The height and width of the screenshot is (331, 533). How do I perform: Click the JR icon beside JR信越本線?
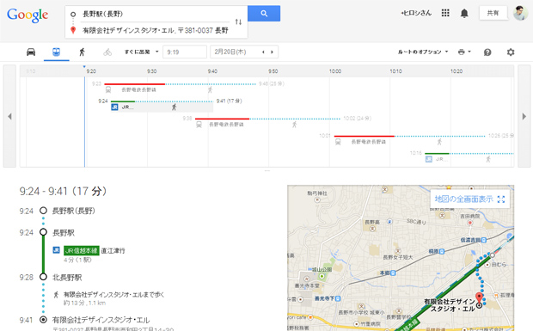pos(57,250)
